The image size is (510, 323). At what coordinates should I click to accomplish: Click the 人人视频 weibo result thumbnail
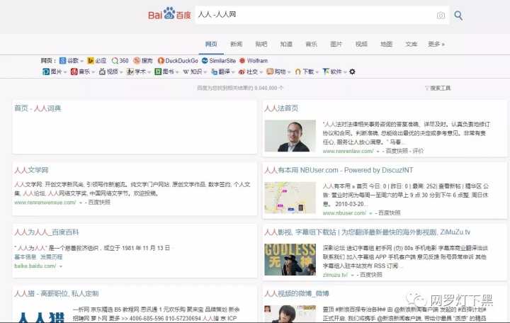pos(290,314)
